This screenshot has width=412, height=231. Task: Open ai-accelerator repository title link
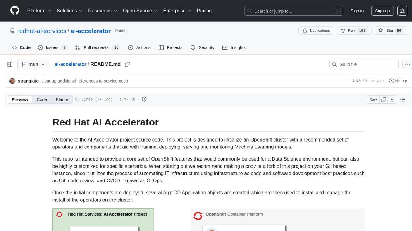click(x=91, y=31)
